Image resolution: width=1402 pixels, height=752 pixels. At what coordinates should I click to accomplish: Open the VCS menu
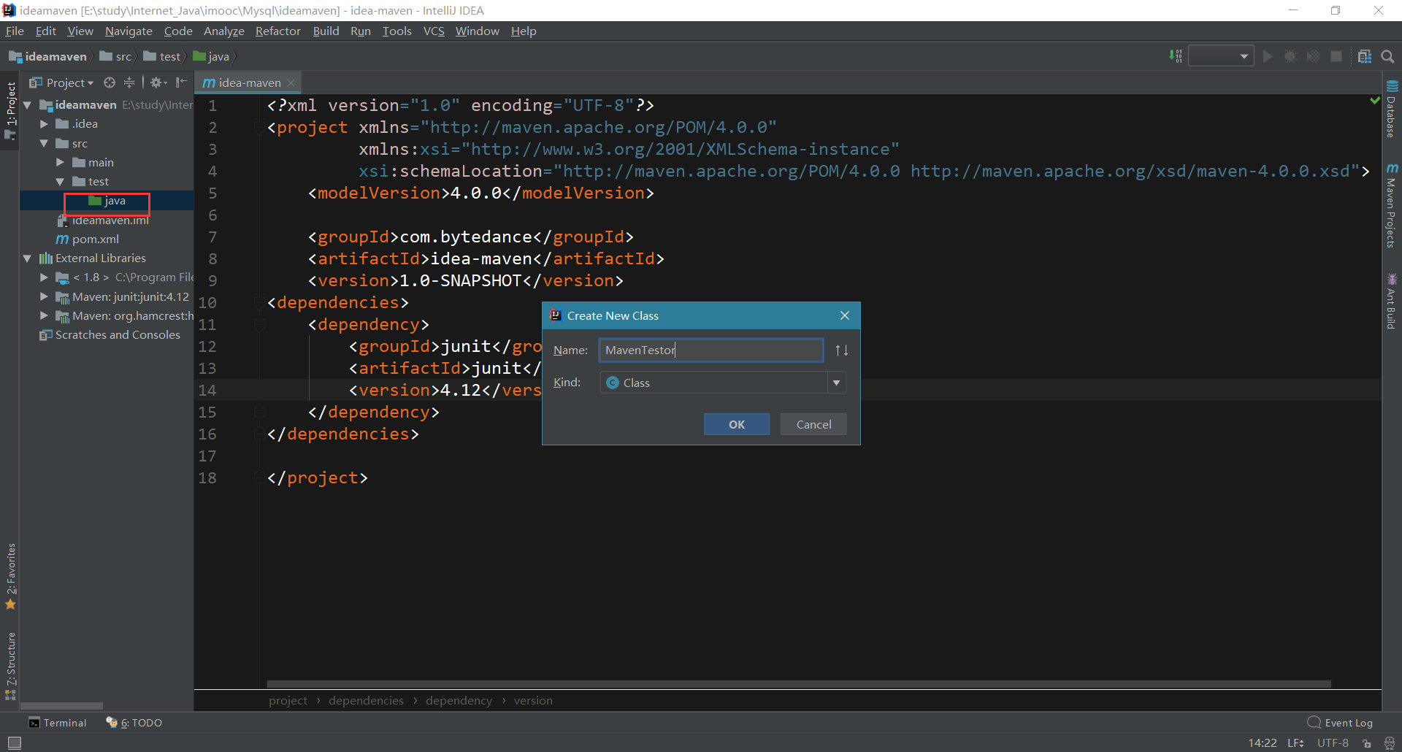[434, 31]
